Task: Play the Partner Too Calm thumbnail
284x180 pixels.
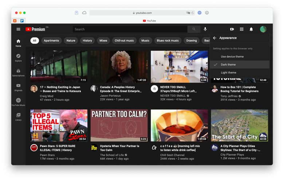Action: pos(119,125)
